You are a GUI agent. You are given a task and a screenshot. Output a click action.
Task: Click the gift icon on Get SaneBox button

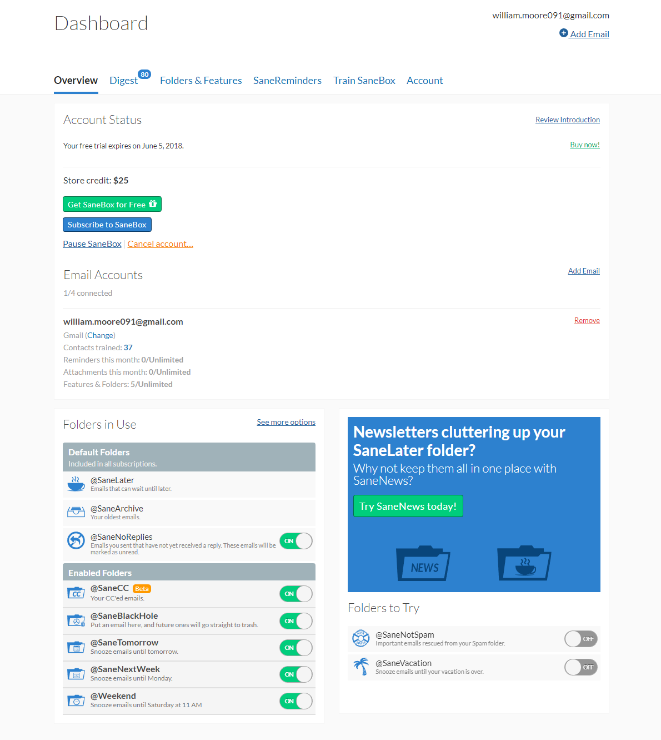[153, 204]
